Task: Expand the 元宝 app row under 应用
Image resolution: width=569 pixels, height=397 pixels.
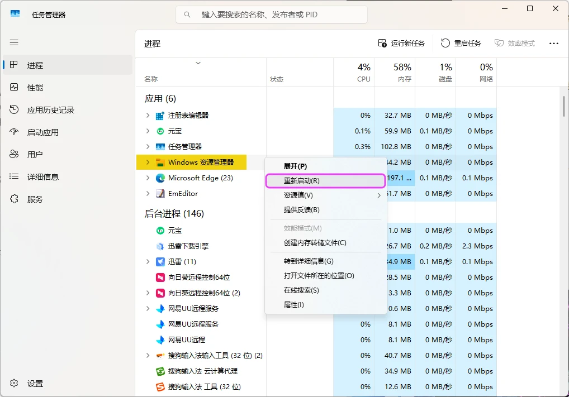Action: pyautogui.click(x=148, y=131)
